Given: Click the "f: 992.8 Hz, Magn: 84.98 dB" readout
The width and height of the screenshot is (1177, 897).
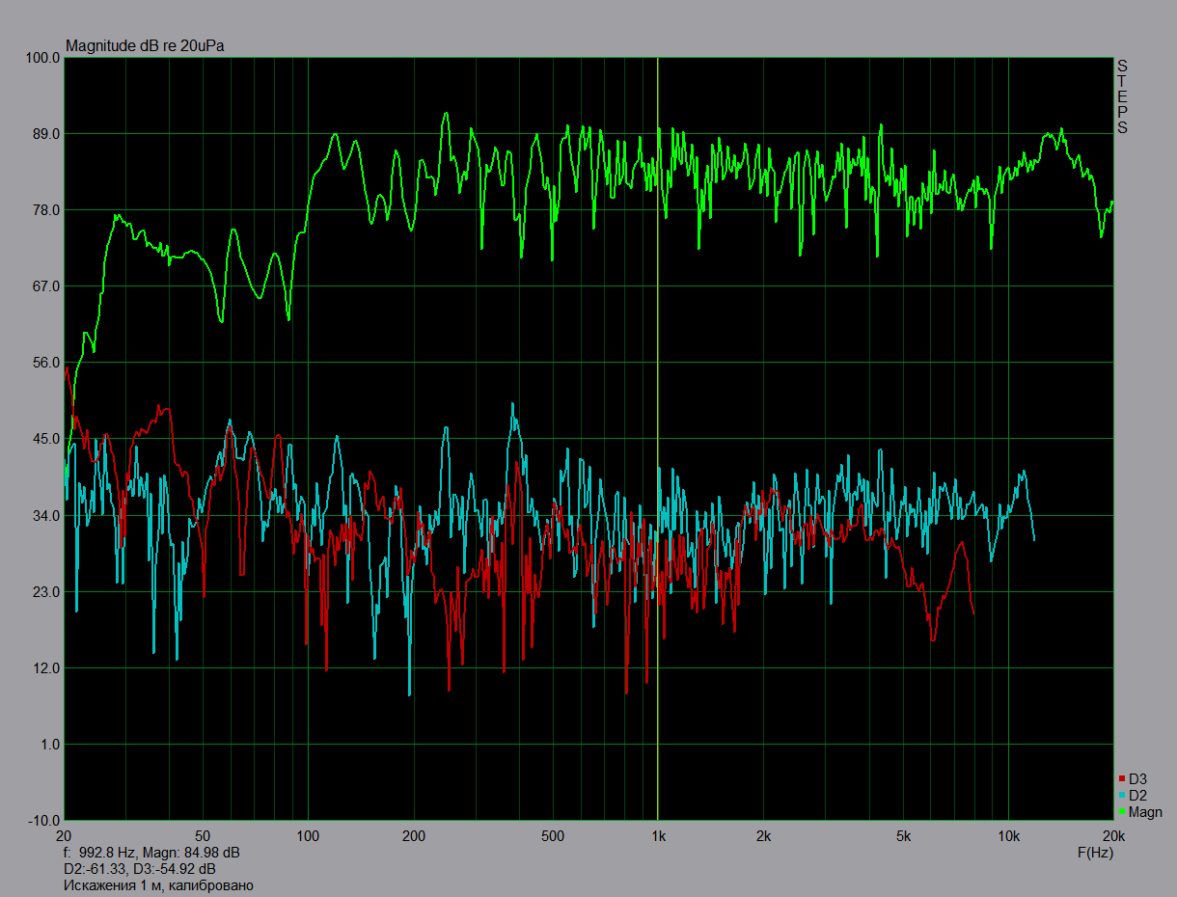Looking at the screenshot, I should (151, 854).
